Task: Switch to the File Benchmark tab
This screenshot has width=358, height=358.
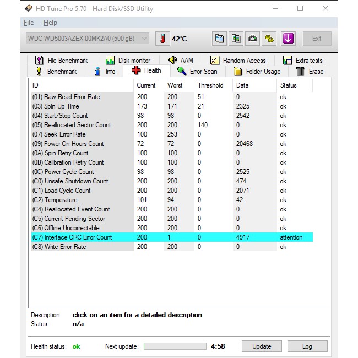Action: 61,61
